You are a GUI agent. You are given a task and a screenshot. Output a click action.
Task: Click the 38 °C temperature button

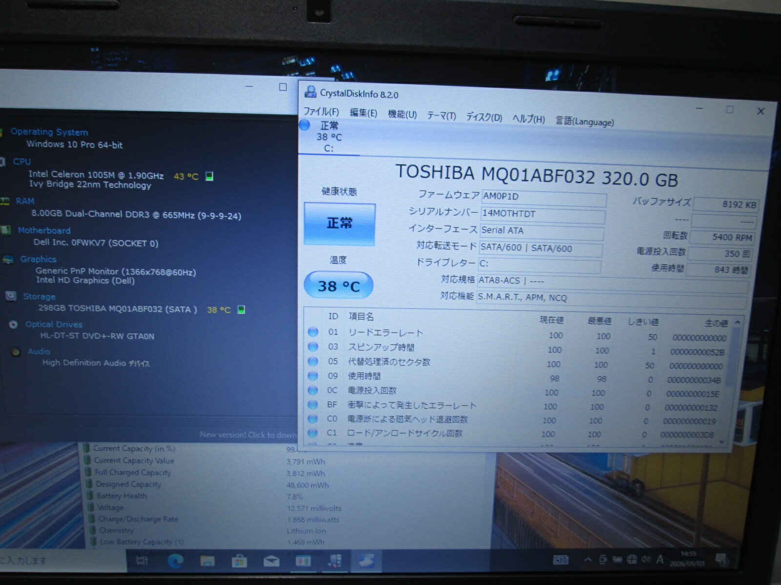tap(339, 286)
